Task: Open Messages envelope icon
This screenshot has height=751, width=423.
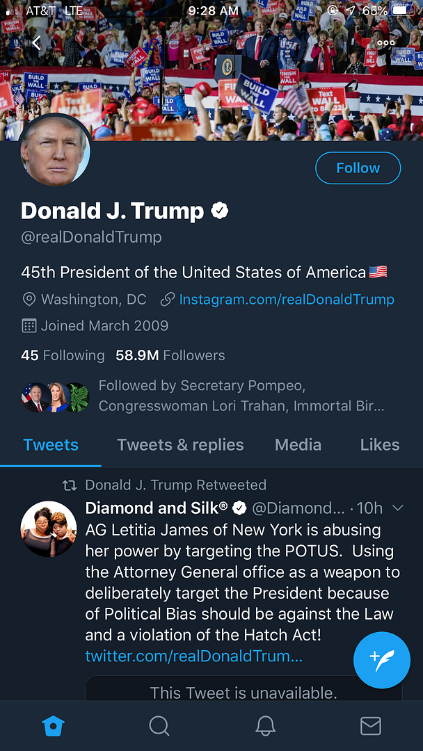Action: [371, 726]
